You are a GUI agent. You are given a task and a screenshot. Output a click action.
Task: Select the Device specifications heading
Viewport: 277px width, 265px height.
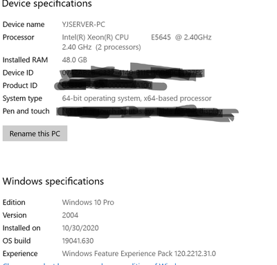click(47, 3)
